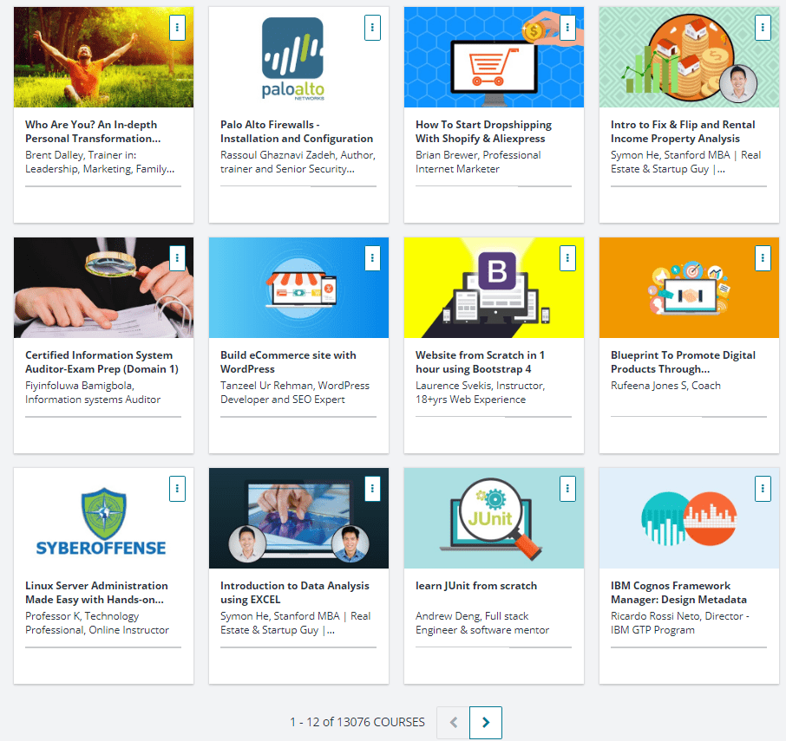Open 'Palo Alto Firewalls - Installation and Configuration' title
Screen dimensions: 786x741
tap(297, 132)
